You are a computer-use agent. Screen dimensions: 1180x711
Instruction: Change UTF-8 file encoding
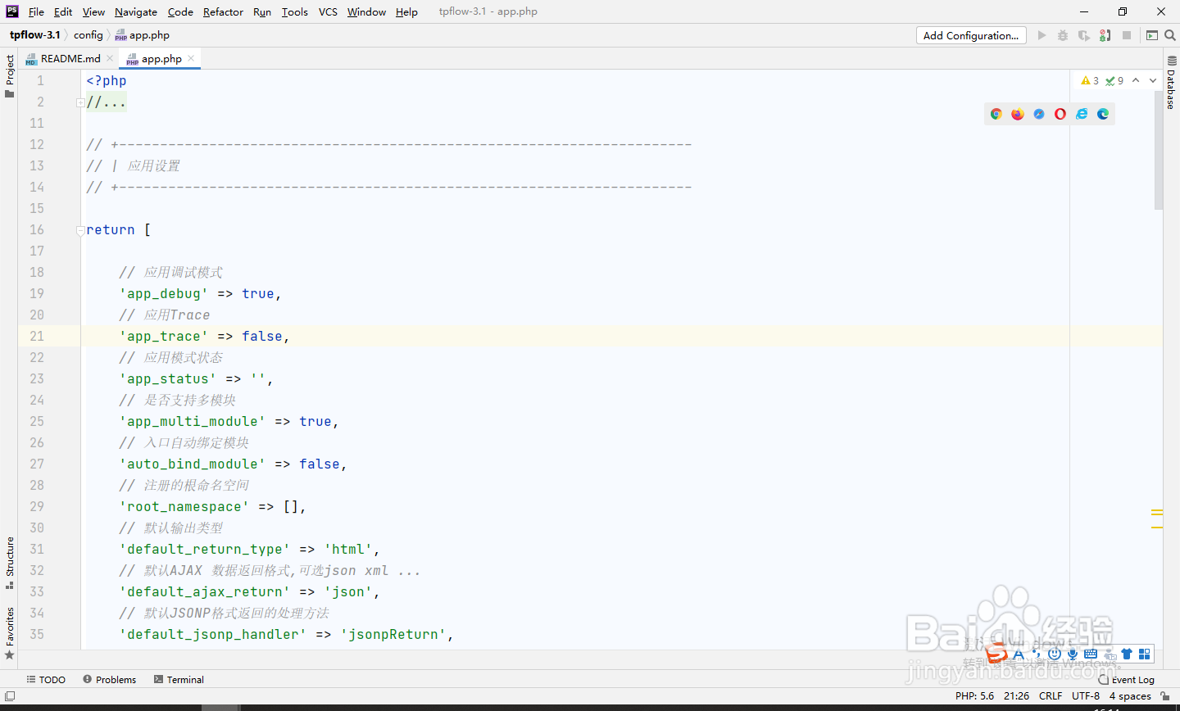coord(1086,696)
